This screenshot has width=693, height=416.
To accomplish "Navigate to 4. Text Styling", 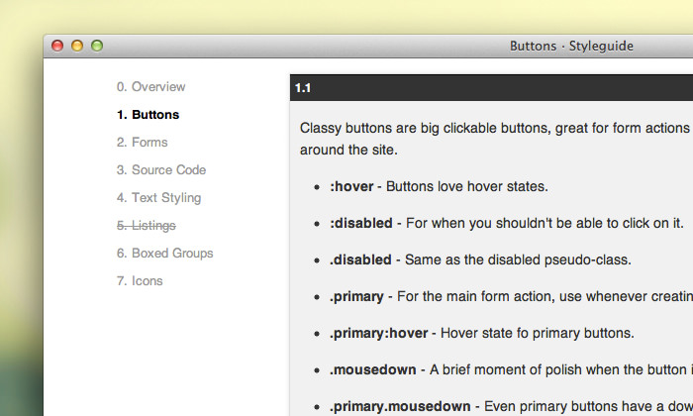I will click(x=158, y=198).
